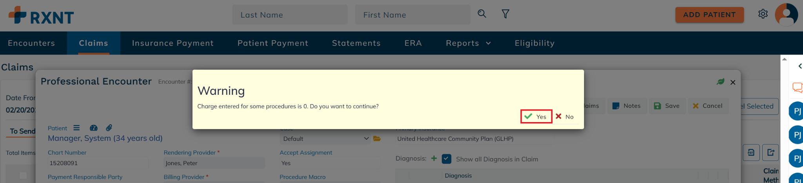
Task: Open the Insurance Payment tab
Action: (173, 43)
